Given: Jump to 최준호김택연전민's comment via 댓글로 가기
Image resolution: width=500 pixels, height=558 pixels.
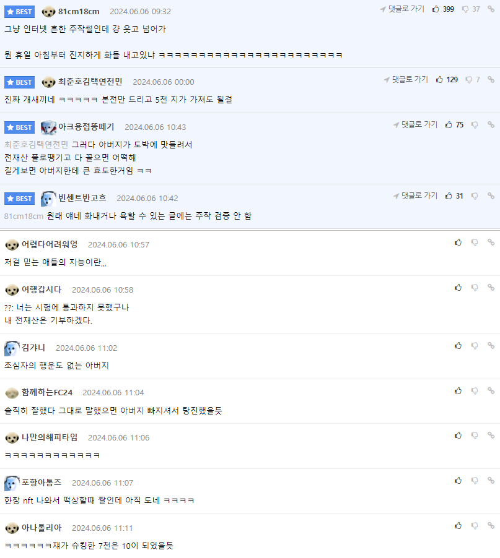Looking at the screenshot, I should [x=406, y=79].
